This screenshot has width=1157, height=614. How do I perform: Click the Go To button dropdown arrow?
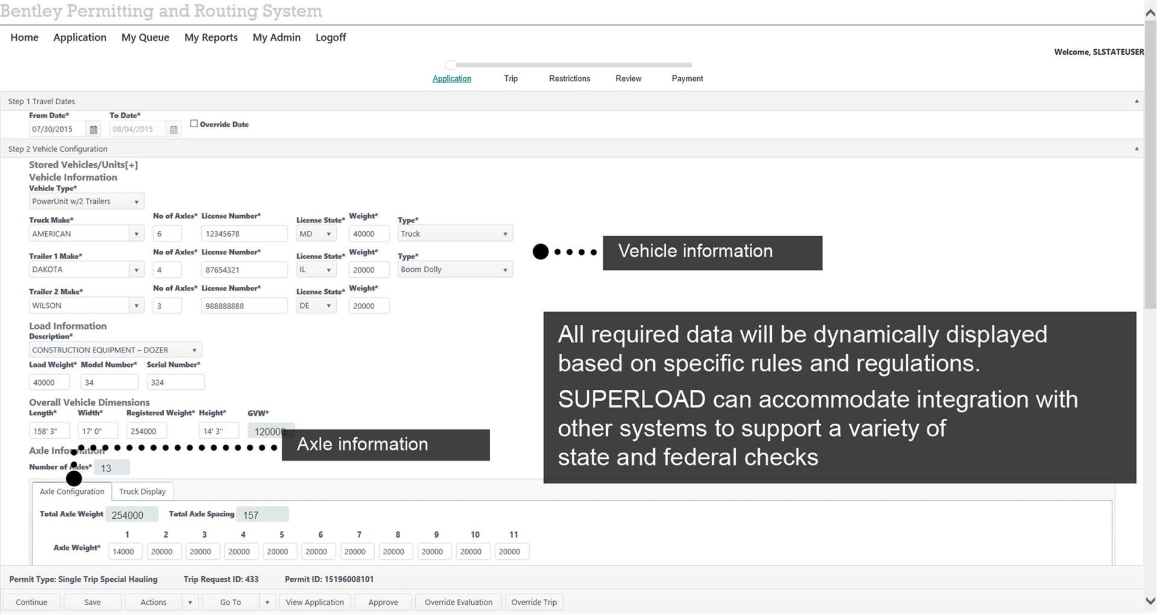point(267,602)
